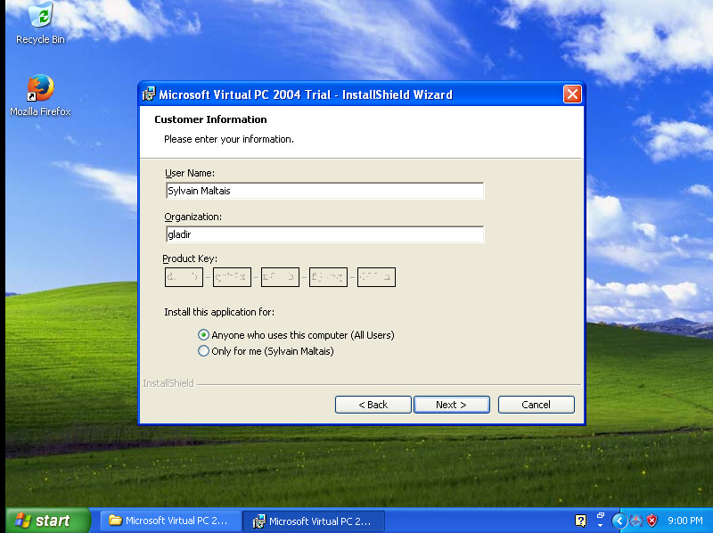This screenshot has height=533, width=713.
Task: Click the first Product Key box
Action: tap(184, 277)
